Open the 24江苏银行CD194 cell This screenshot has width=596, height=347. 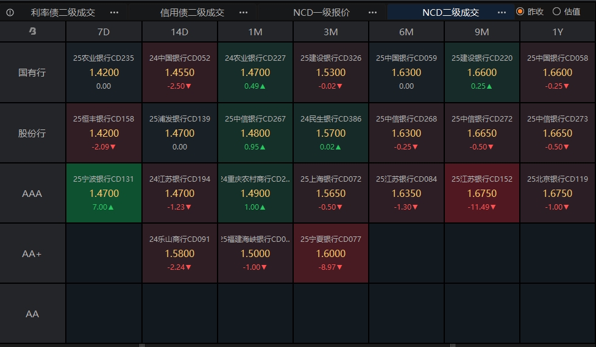pos(179,193)
